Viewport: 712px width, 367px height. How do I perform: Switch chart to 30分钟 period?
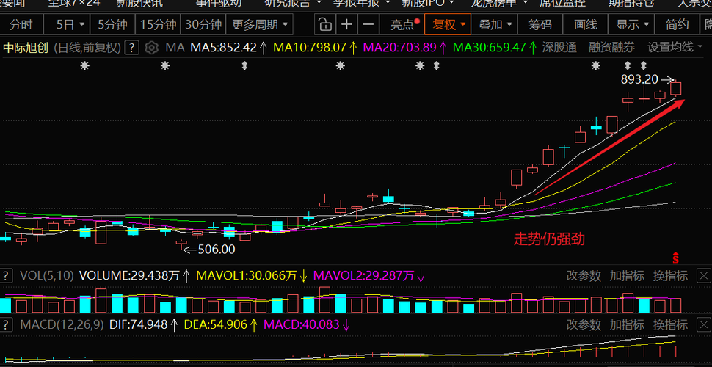click(x=203, y=24)
